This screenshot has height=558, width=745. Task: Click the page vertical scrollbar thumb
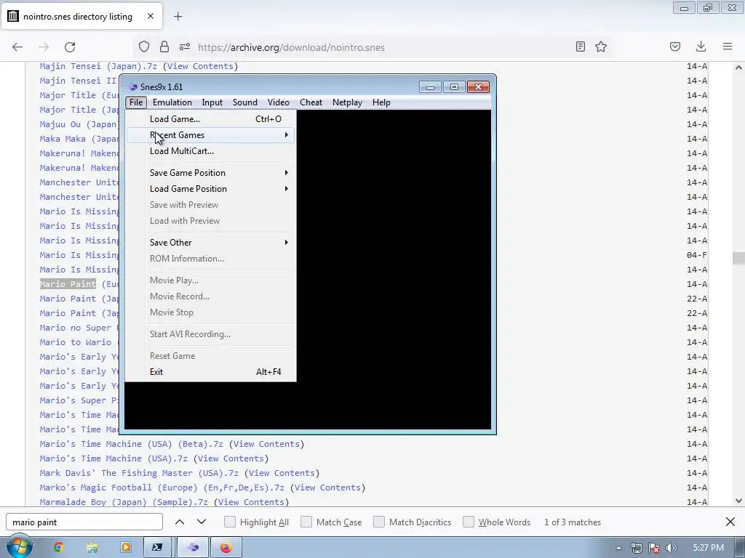click(x=738, y=259)
